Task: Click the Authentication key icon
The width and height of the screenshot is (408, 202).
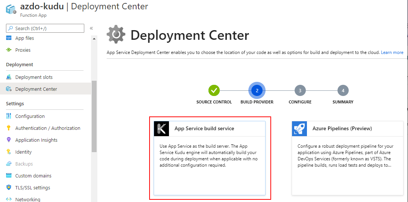Action: pyautogui.click(x=9, y=128)
